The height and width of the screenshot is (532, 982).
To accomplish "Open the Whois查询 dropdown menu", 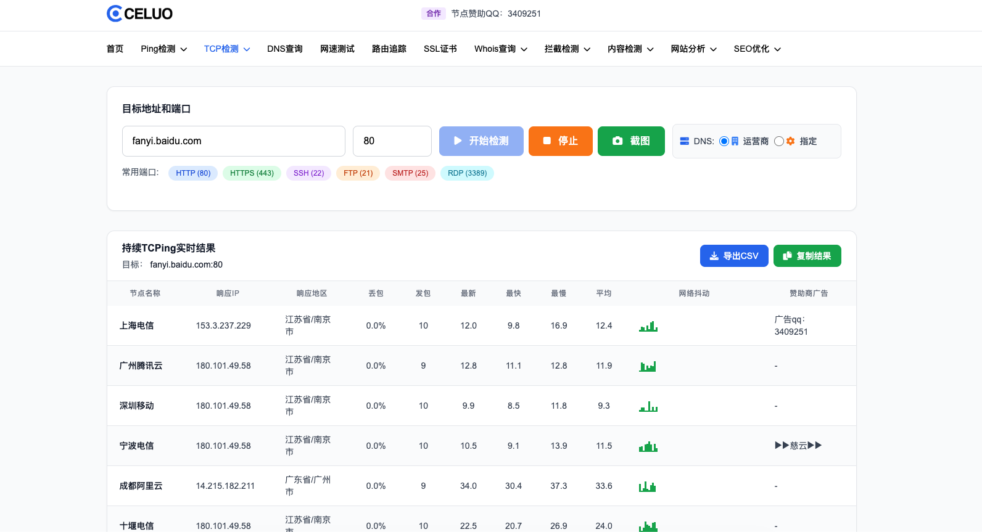I will pyautogui.click(x=500, y=49).
